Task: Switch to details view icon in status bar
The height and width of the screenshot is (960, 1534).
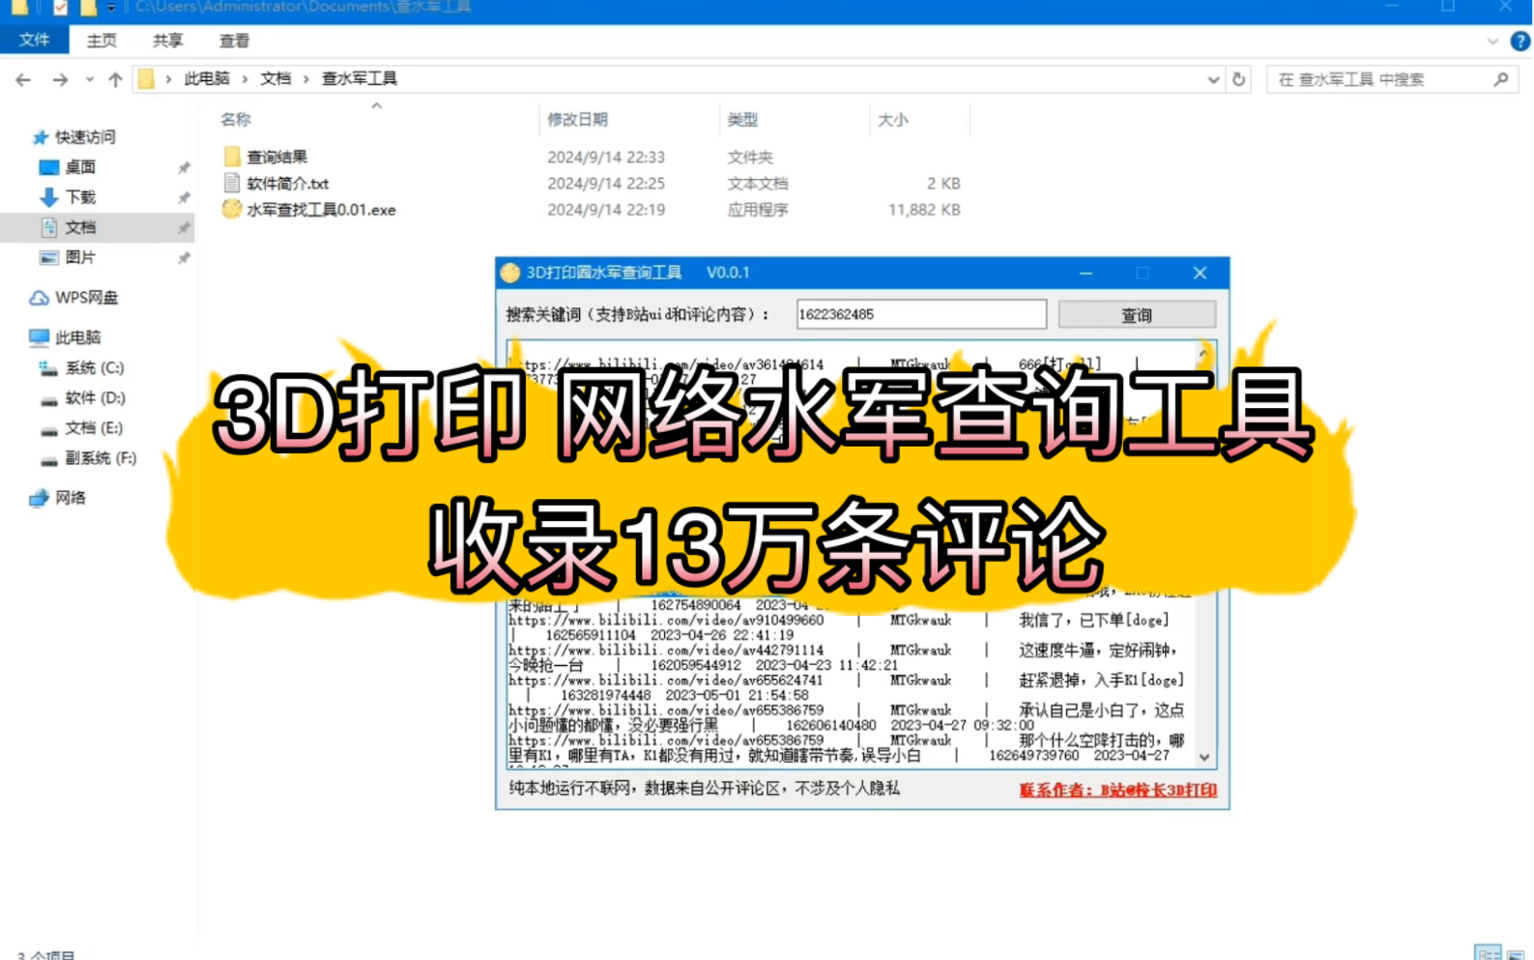Action: point(1488,952)
